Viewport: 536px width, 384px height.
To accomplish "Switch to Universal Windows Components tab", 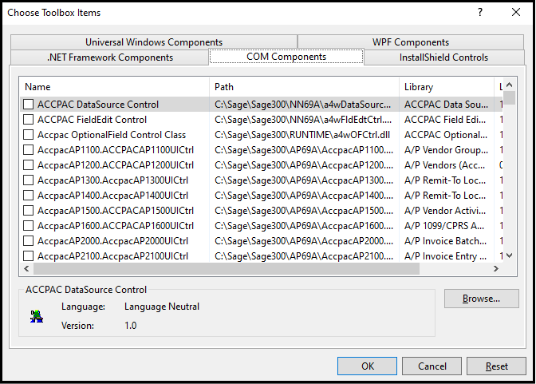I will coord(154,42).
